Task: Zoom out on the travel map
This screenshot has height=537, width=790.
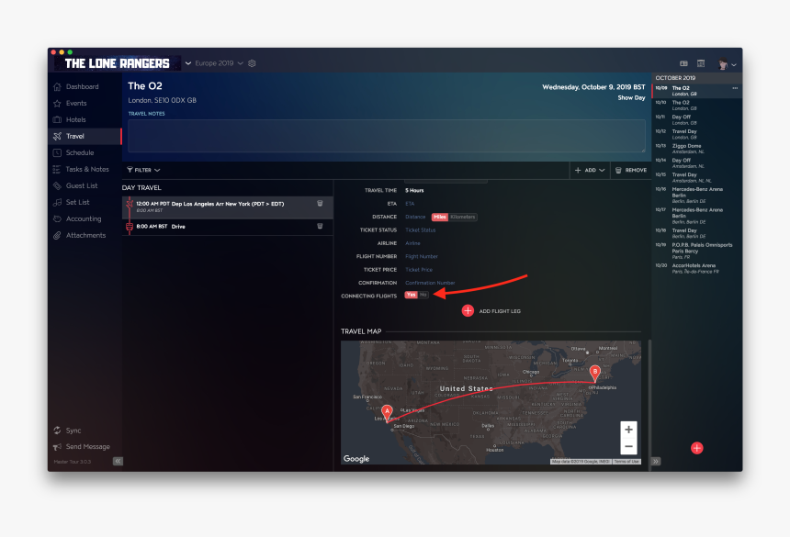Action: (x=628, y=446)
